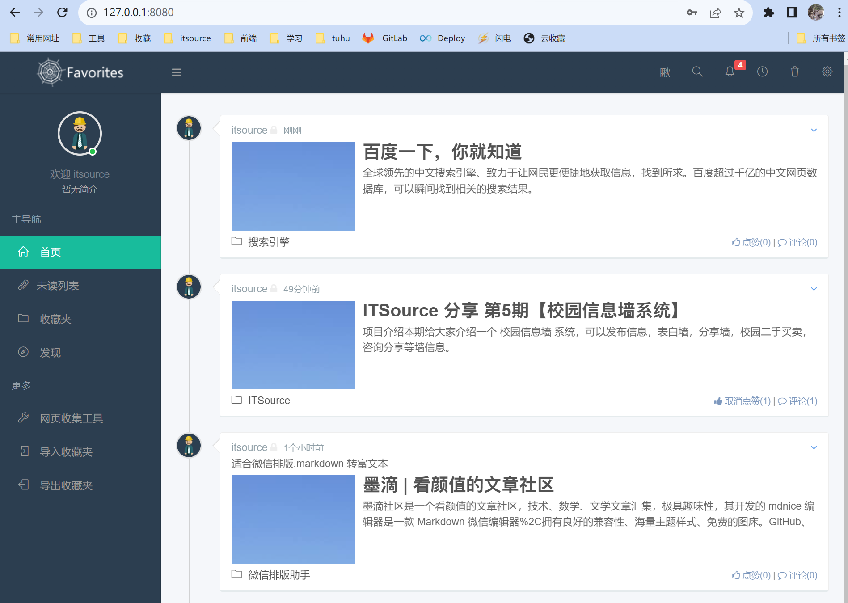Click 取消点赞(1) on ITSource post
The width and height of the screenshot is (848, 603).
coord(743,401)
